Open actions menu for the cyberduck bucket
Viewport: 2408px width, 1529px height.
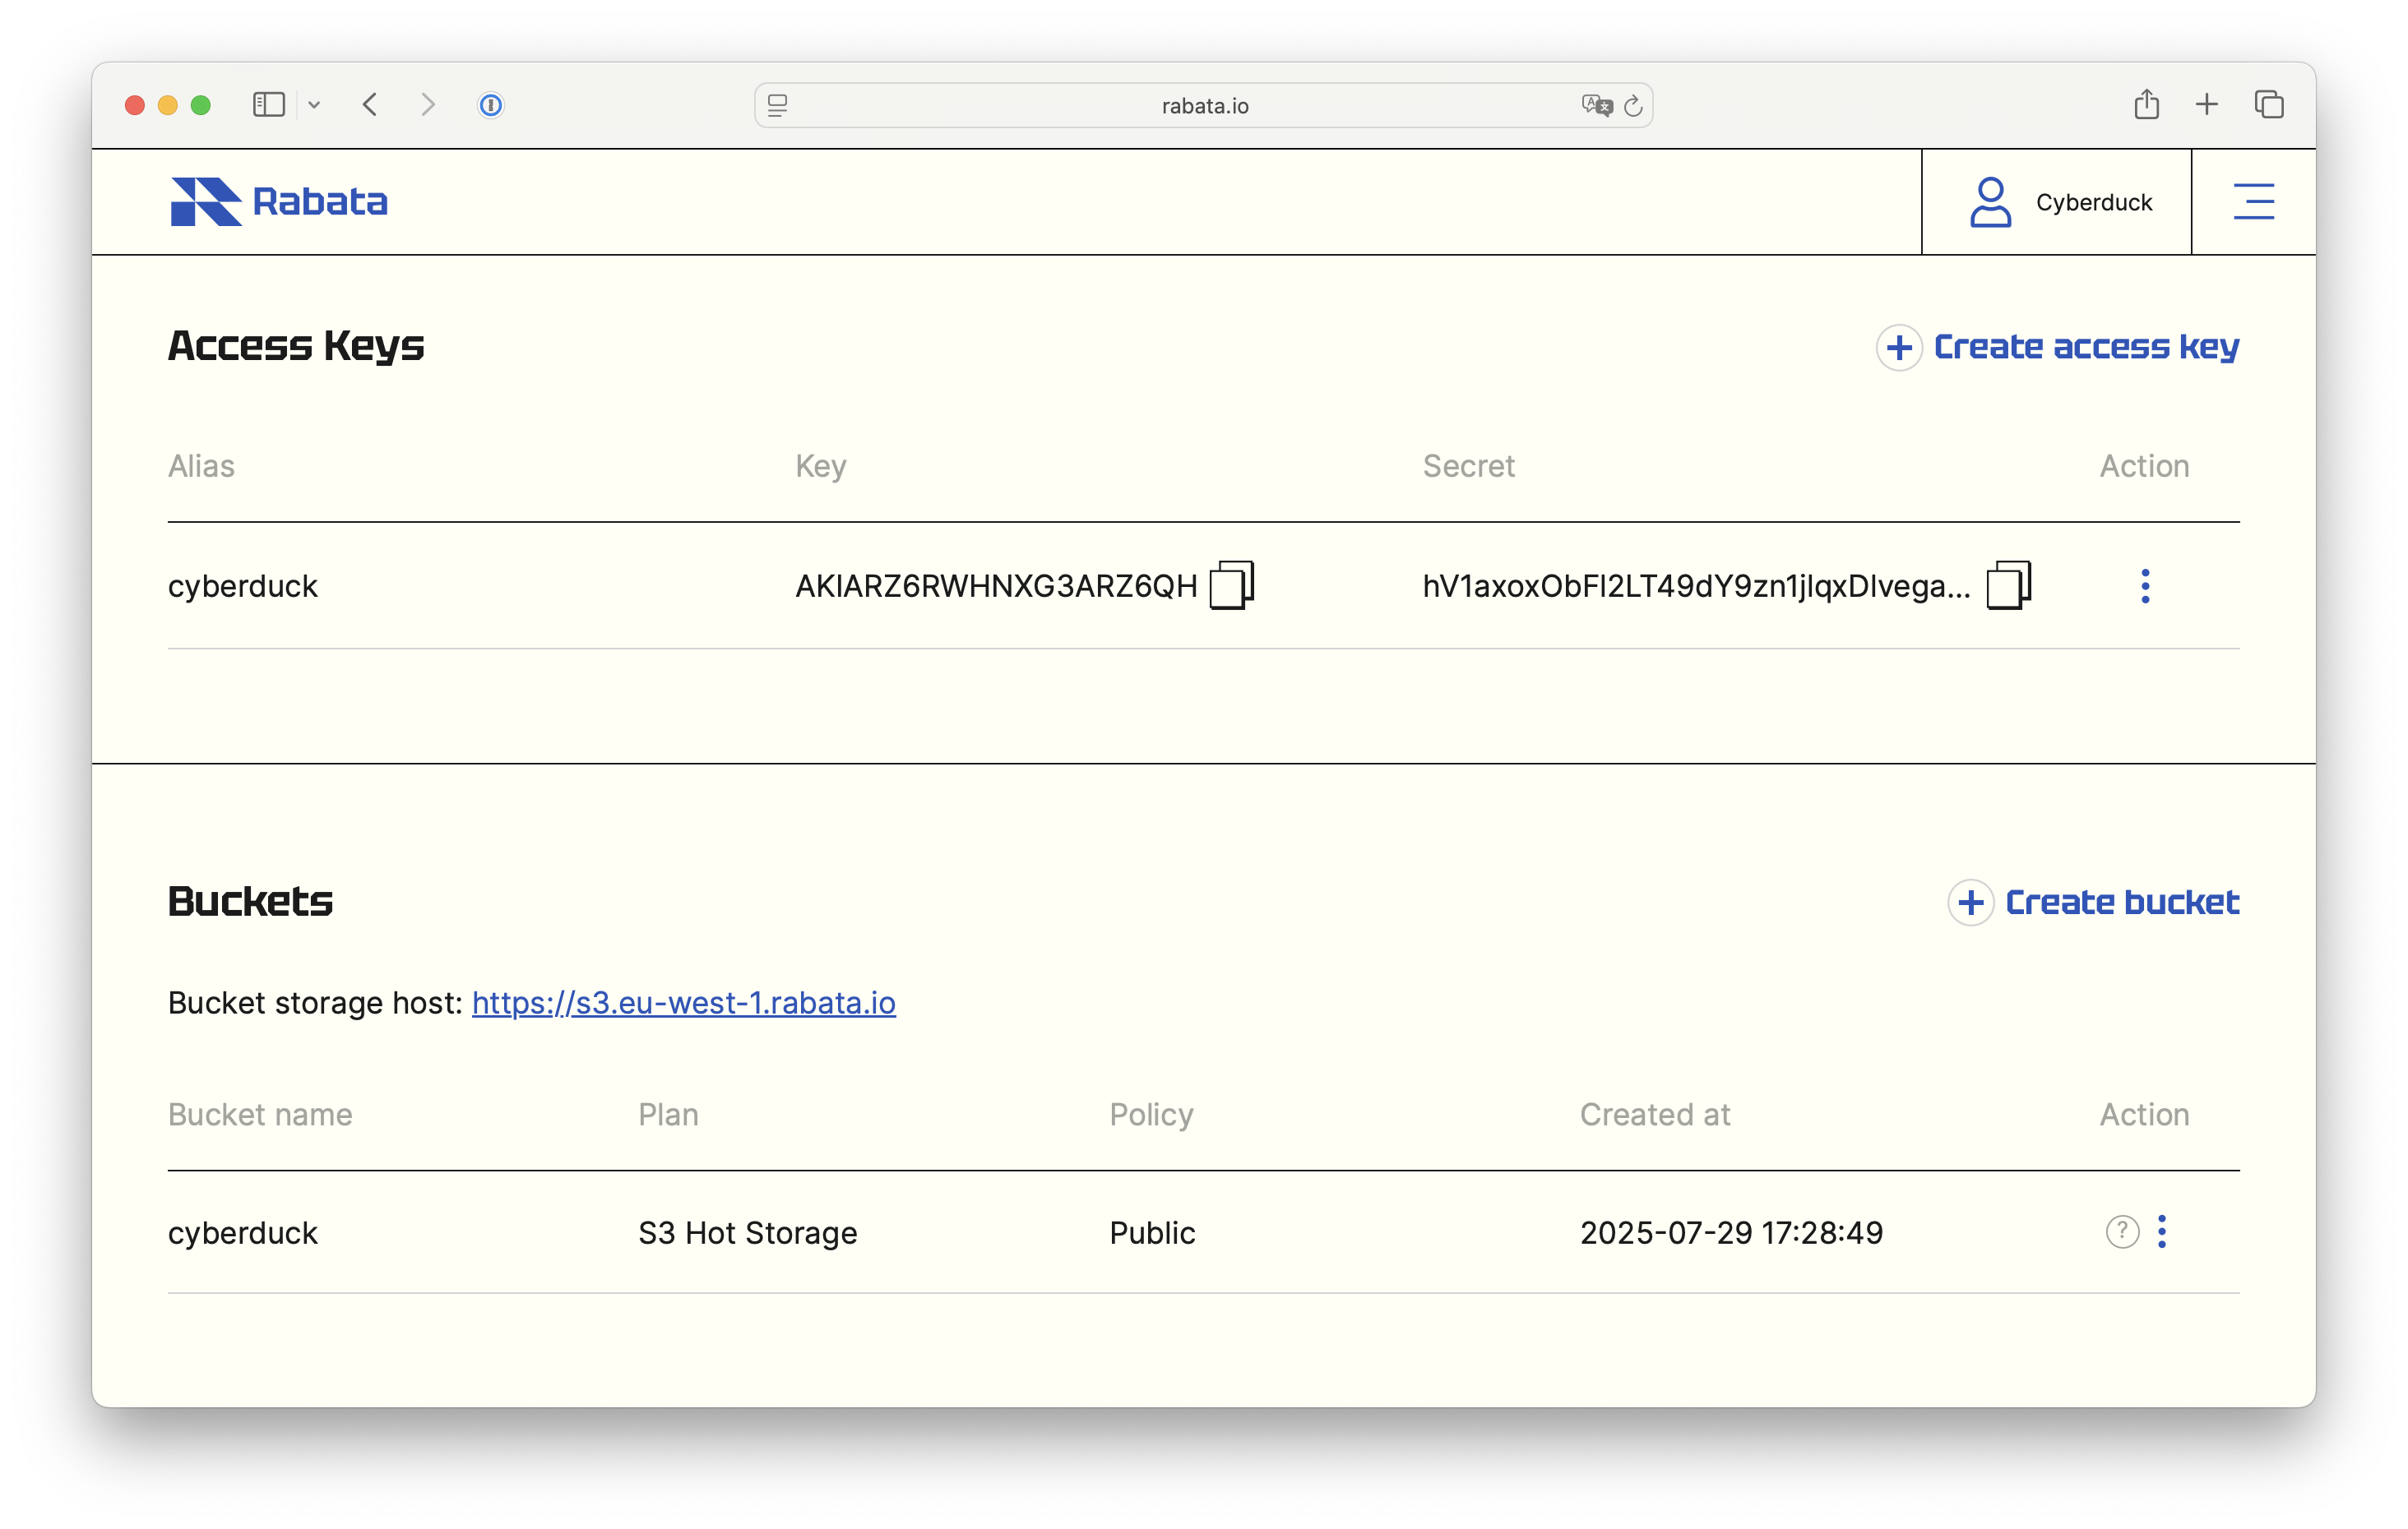point(2162,1232)
